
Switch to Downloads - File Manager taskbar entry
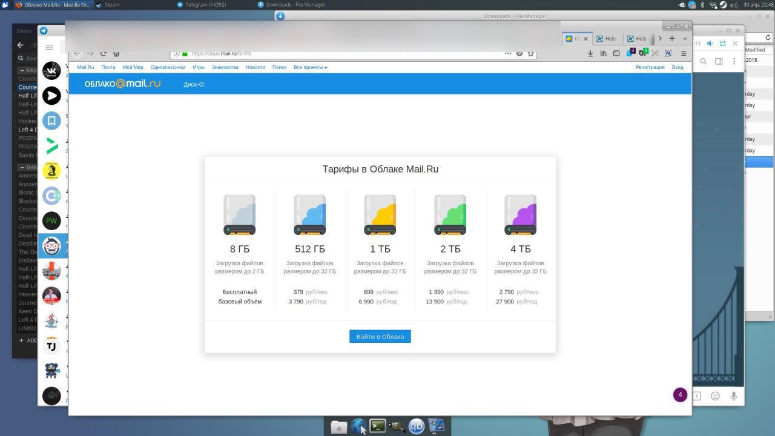click(291, 4)
